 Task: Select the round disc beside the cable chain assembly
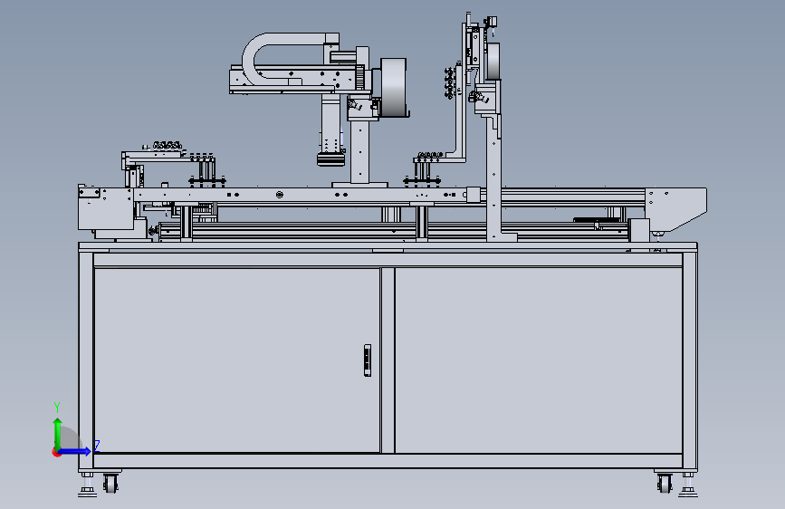click(394, 87)
